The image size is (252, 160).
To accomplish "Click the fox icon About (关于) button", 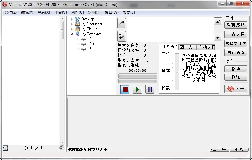I will click(x=236, y=89).
